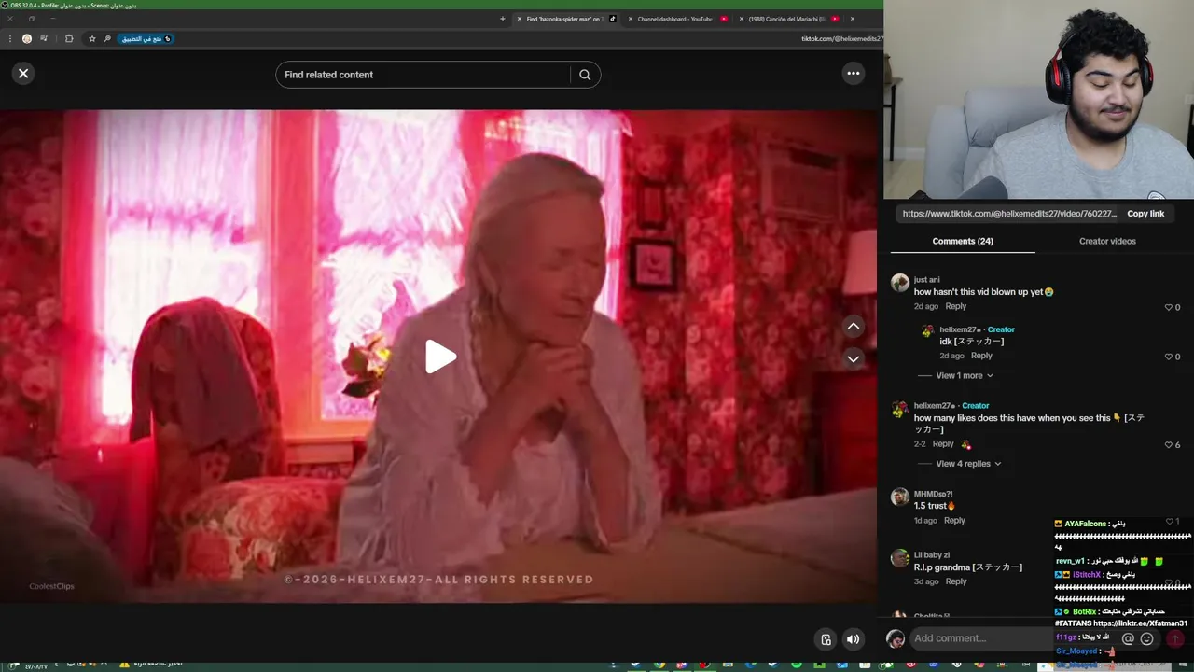
Task: Reply to MHMD's '1.5 trust' comment
Action: pos(954,521)
